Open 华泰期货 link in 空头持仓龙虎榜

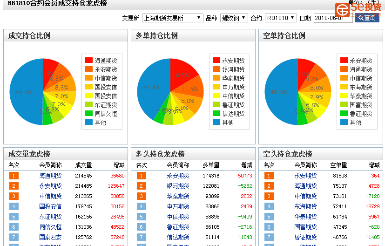pyautogui.click(x=306, y=217)
